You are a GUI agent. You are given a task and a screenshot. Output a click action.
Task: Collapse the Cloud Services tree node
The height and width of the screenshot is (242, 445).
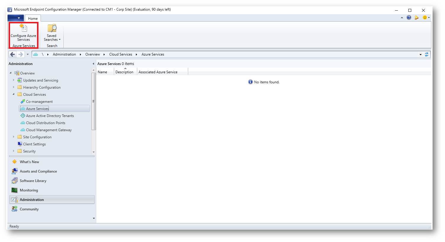coord(14,94)
